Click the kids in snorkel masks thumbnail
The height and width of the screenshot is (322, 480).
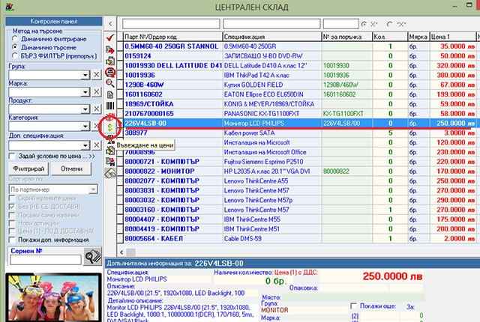tap(53, 297)
